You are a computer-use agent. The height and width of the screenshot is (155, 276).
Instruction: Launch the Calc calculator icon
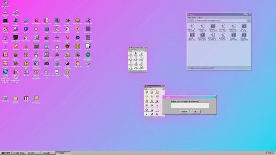click(x=47, y=30)
